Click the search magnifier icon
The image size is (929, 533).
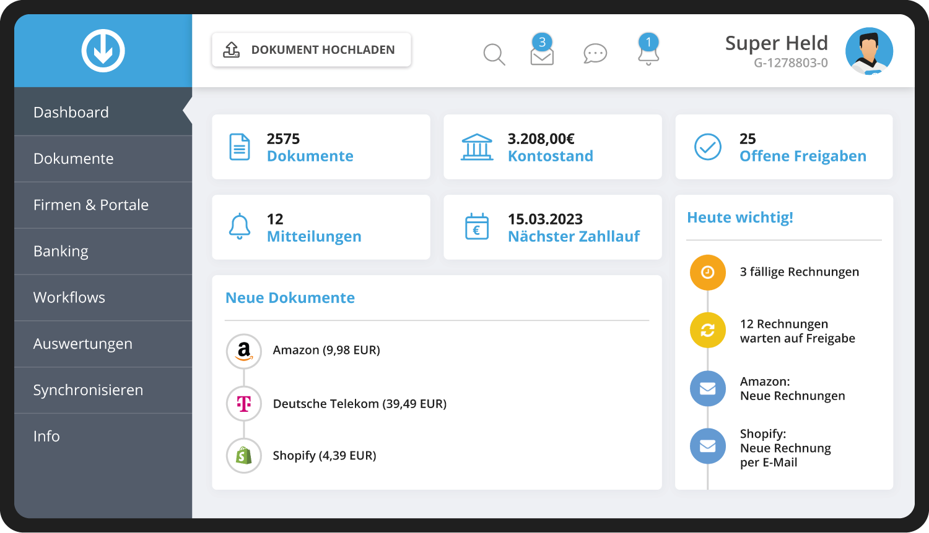(494, 54)
